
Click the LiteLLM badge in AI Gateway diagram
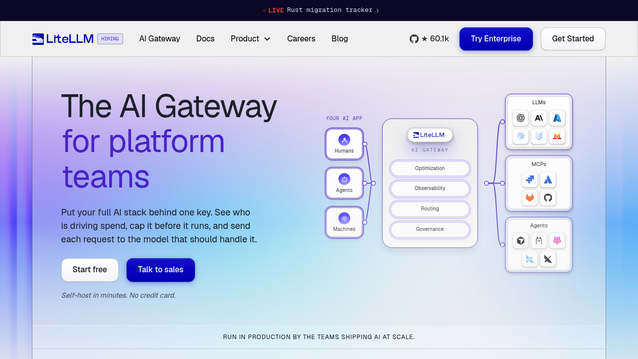point(430,135)
